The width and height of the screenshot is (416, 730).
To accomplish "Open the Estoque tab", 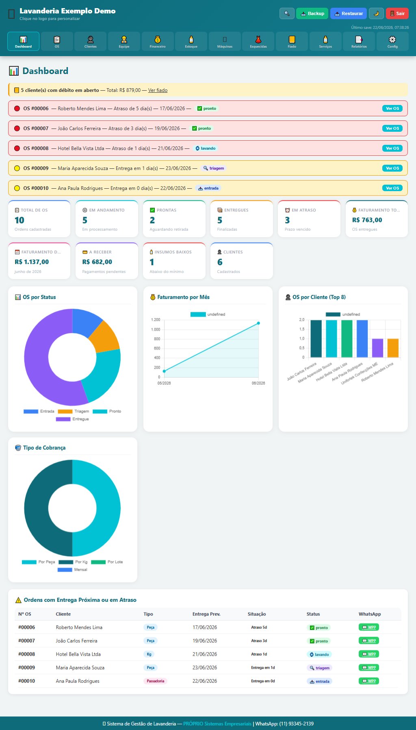I will (x=191, y=41).
